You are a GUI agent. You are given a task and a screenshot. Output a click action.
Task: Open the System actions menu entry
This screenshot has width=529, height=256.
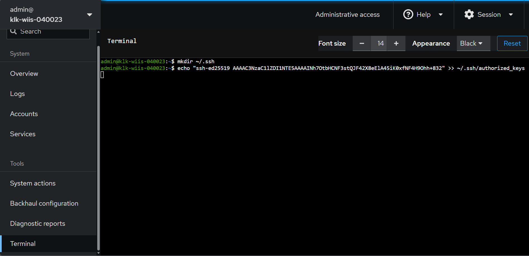32,183
